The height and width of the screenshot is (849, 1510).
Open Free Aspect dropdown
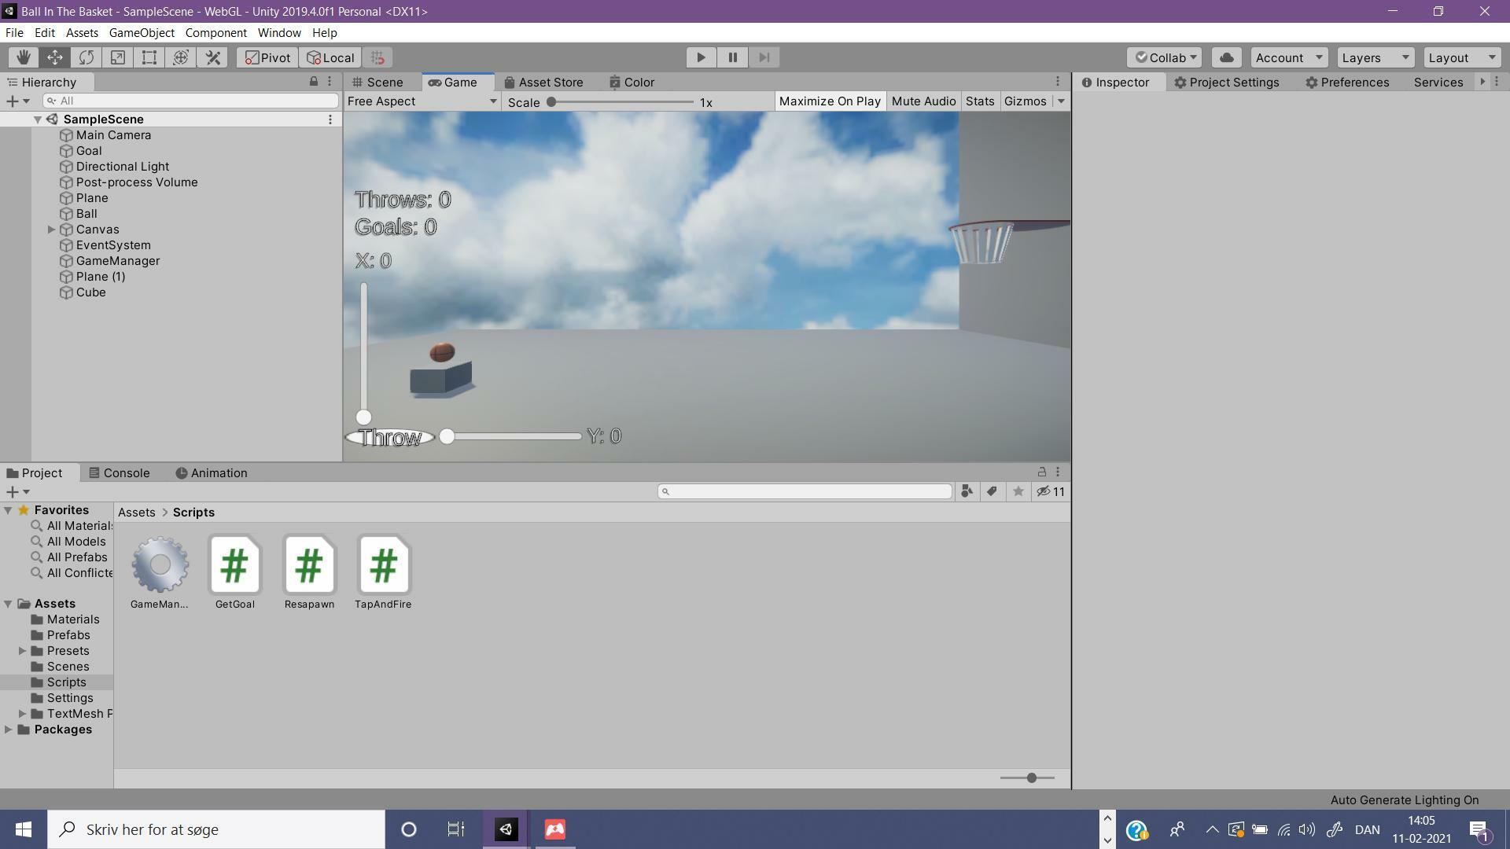coord(422,101)
